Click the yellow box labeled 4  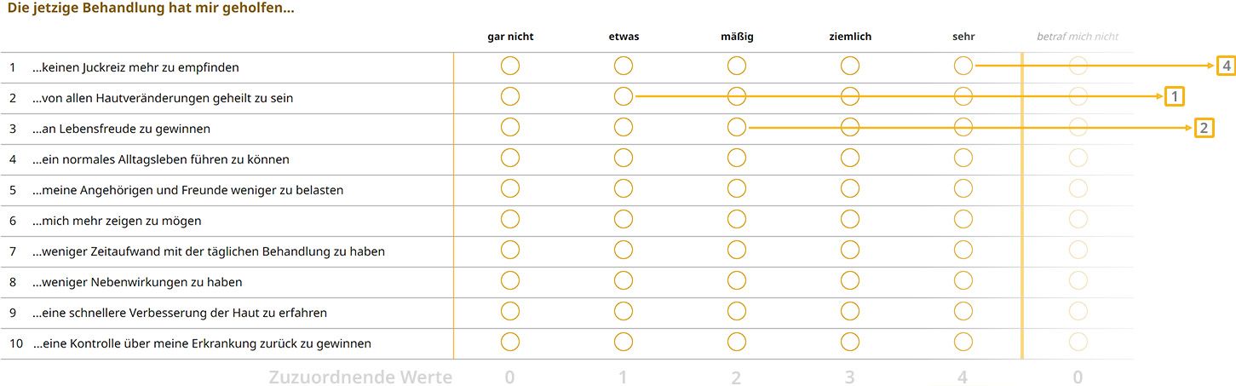tap(1226, 66)
